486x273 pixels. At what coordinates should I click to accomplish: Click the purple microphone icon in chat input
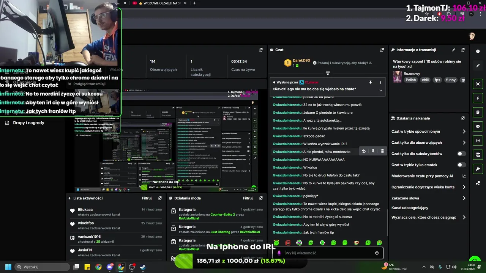coord(279,253)
